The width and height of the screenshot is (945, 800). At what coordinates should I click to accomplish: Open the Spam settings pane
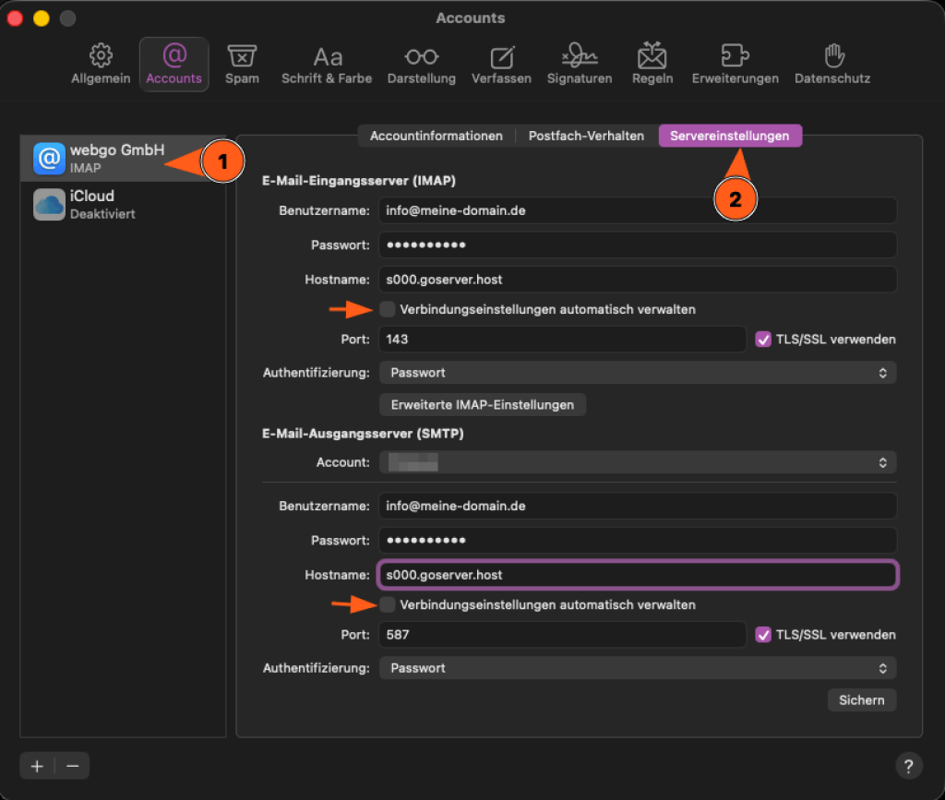[242, 64]
